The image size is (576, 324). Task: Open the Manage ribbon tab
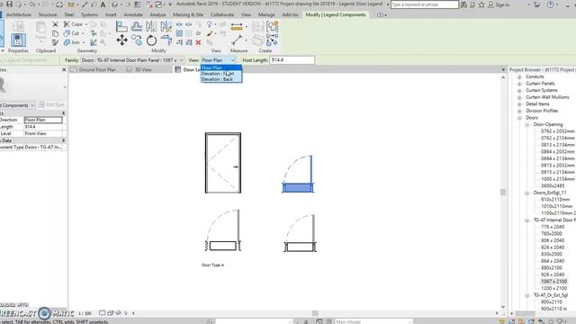tap(266, 14)
